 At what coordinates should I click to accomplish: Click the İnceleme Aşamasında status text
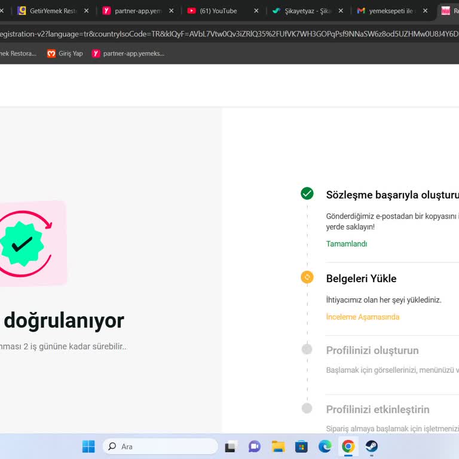click(363, 317)
